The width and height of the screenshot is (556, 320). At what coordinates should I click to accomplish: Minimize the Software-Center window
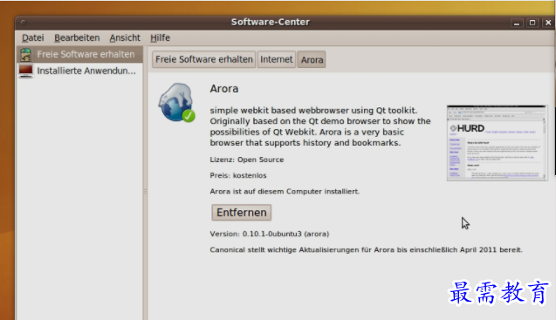517,23
